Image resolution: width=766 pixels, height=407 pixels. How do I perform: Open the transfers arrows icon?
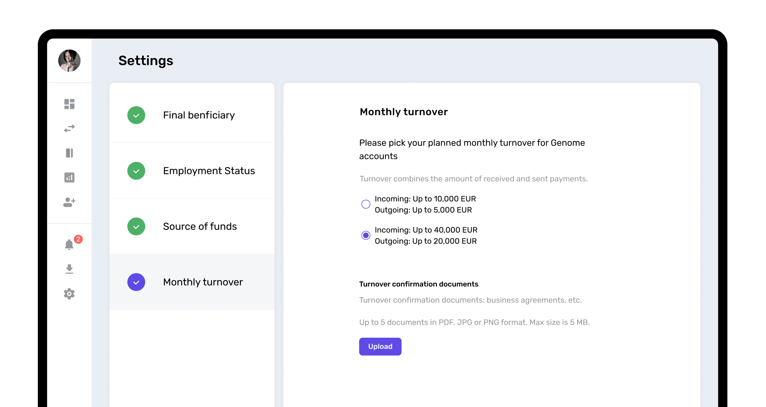(x=69, y=128)
